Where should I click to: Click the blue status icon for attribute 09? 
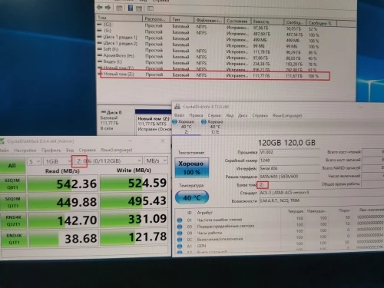click(x=180, y=233)
